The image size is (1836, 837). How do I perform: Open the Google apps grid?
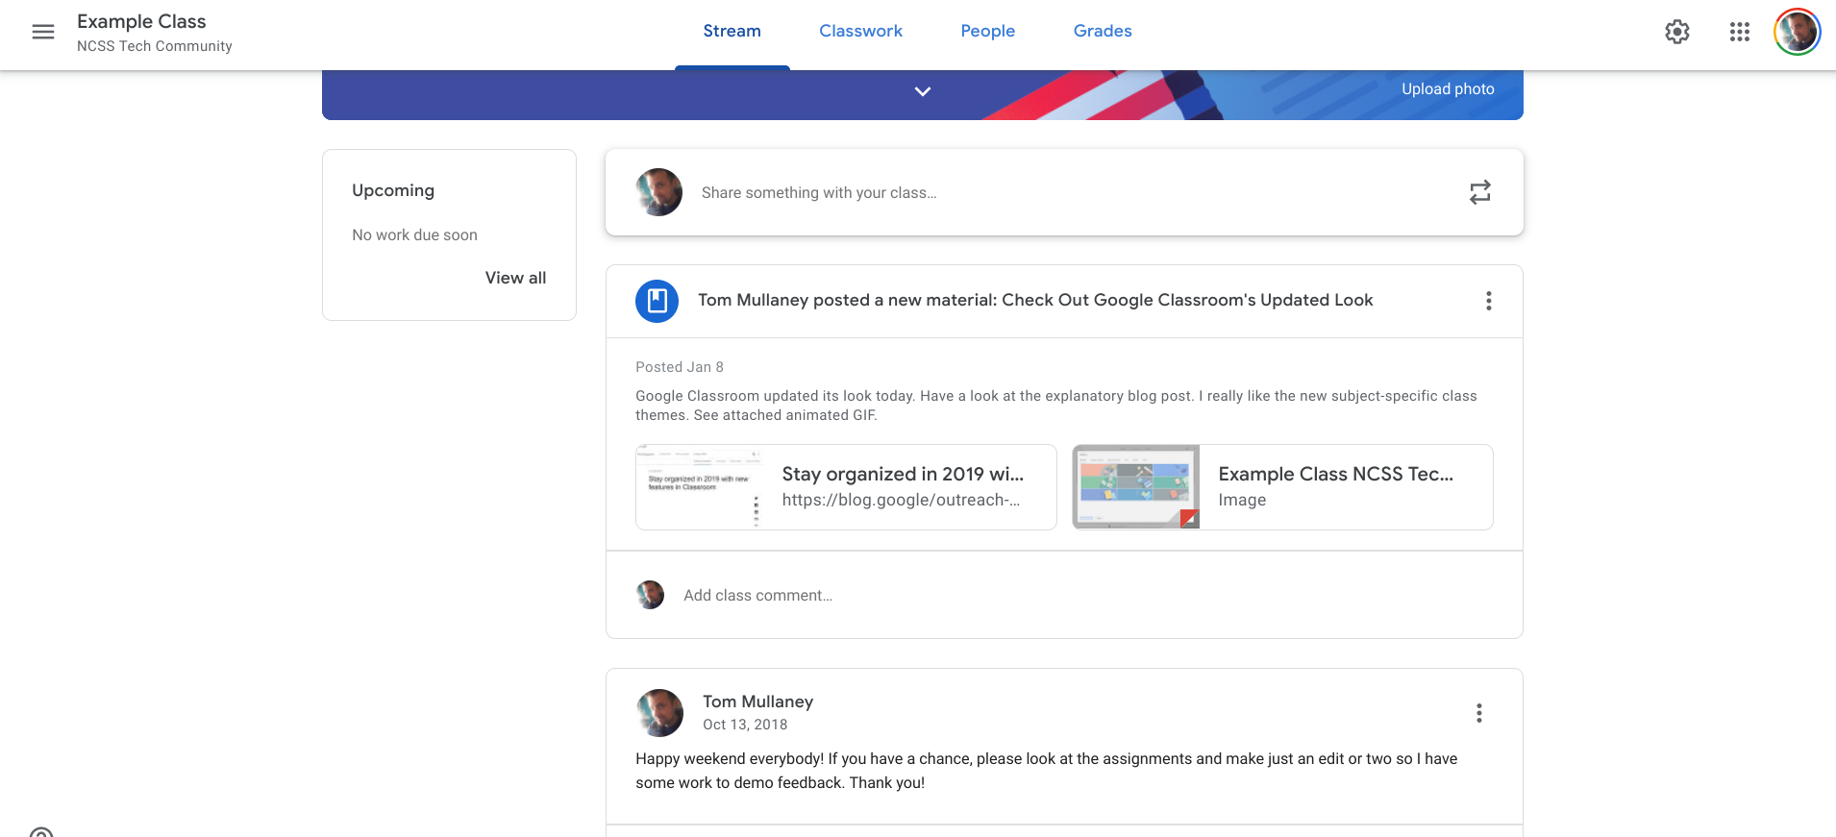click(1740, 32)
